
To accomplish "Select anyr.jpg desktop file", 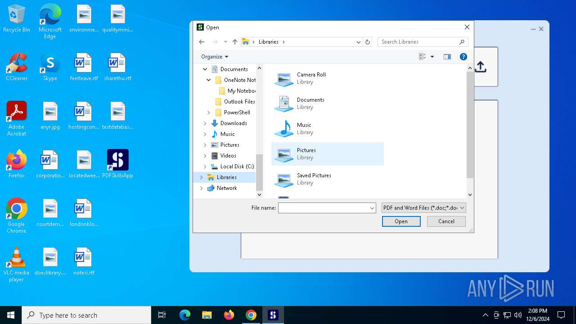I will click(x=50, y=116).
